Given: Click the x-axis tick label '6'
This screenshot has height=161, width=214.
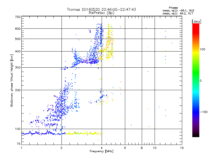Looking at the screenshot, I should (x=125, y=148).
